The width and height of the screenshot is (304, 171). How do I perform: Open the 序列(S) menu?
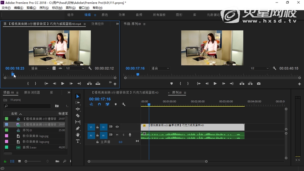click(44, 8)
